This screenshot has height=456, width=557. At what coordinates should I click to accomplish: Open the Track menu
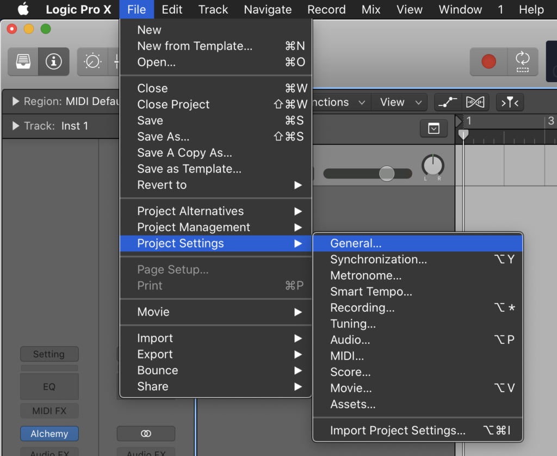click(x=213, y=9)
